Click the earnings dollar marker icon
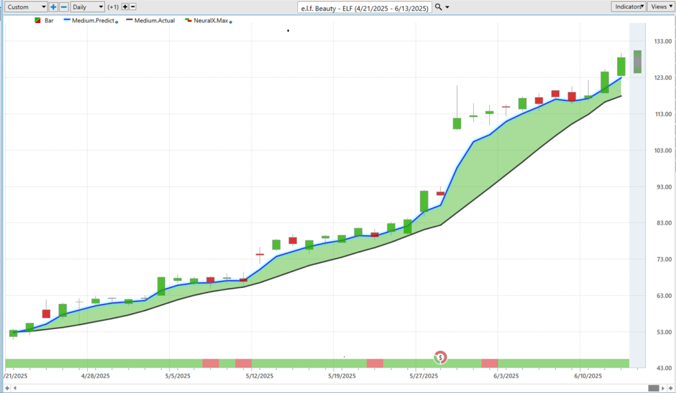This screenshot has height=393, width=676. pos(440,357)
